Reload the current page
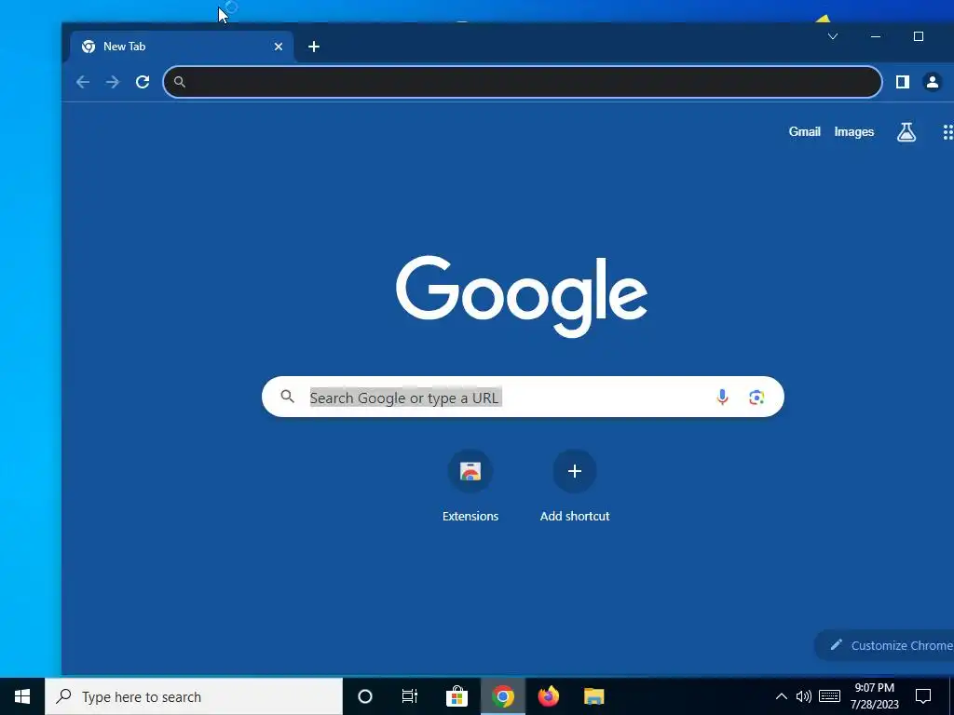Viewport: 954px width, 715px height. coord(143,82)
